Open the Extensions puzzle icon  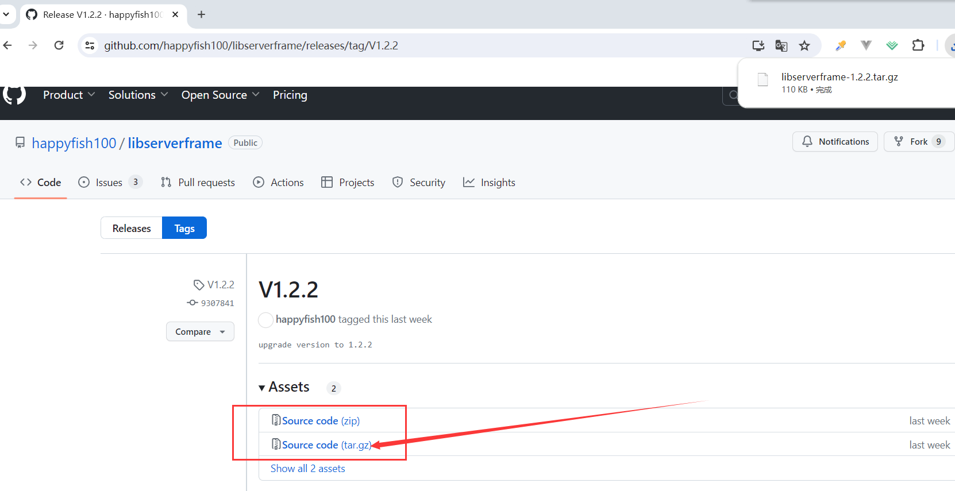click(x=918, y=45)
